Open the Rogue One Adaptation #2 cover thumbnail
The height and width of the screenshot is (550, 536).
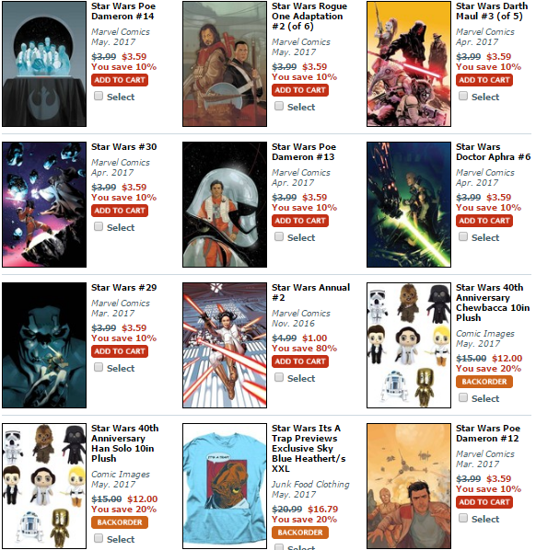click(x=225, y=63)
